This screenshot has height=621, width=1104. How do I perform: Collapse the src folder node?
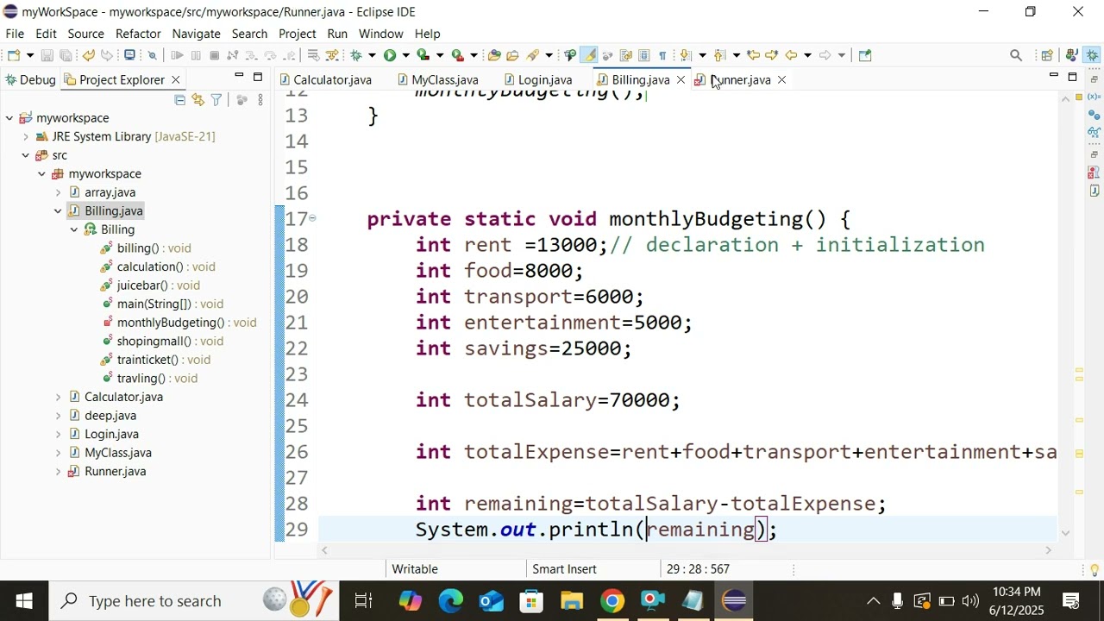pyautogui.click(x=26, y=155)
